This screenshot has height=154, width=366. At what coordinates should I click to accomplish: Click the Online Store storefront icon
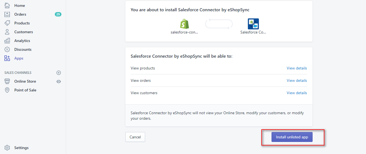[7, 81]
